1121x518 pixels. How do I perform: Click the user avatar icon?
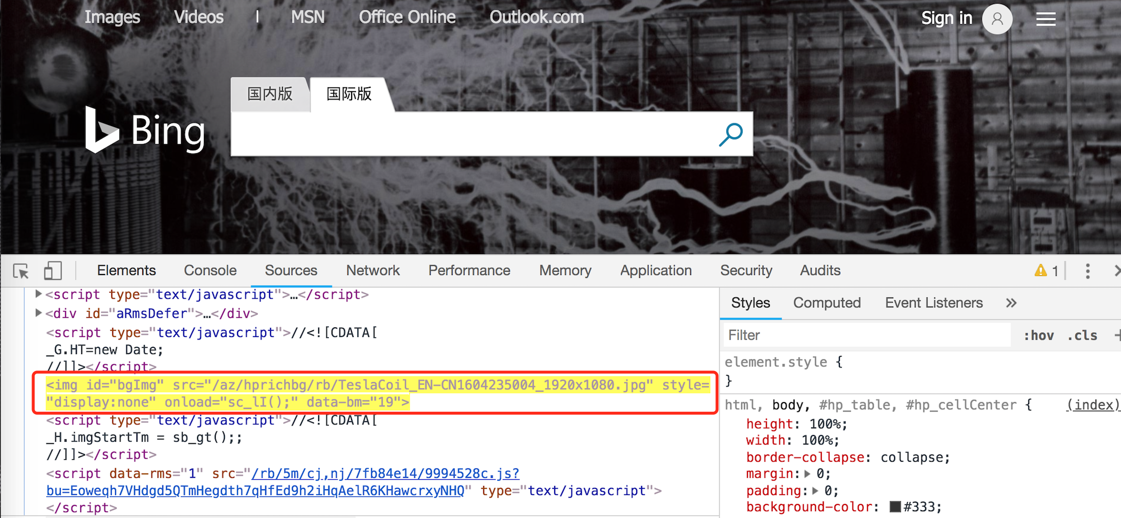[997, 19]
